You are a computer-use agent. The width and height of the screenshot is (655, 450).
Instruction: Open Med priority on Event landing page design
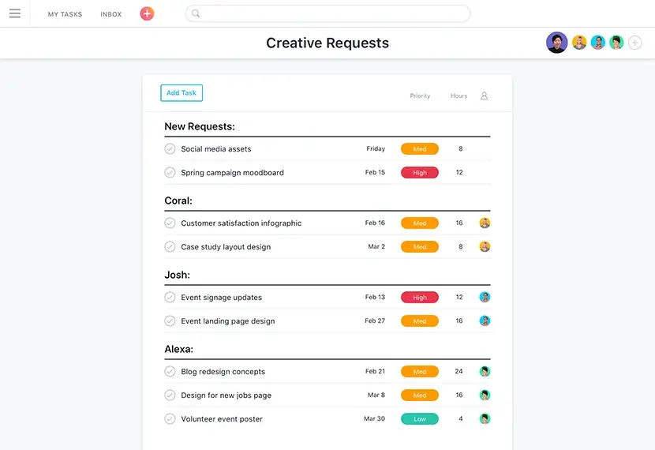click(419, 321)
